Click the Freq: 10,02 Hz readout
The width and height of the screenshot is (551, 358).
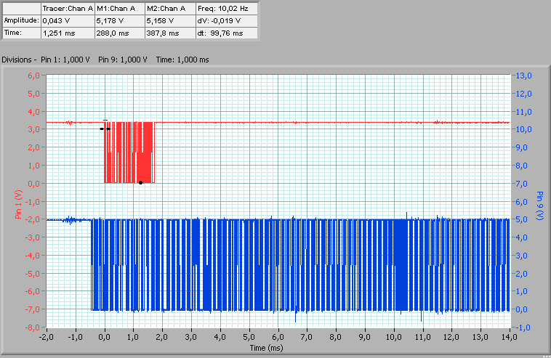(x=223, y=8)
